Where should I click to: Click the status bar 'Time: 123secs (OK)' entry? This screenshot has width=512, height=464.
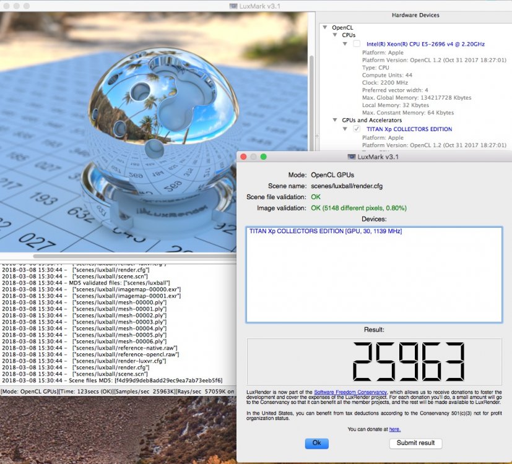point(86,391)
